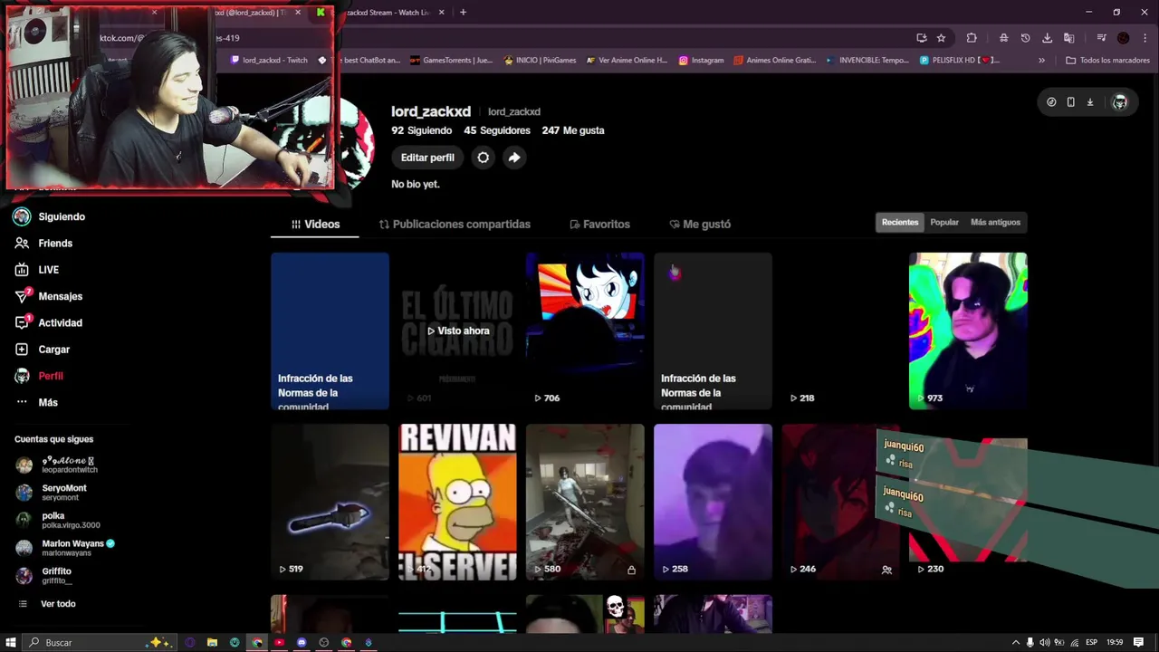Open Todos los marcadores folder
Image resolution: width=1159 pixels, height=652 pixels.
1107,61
